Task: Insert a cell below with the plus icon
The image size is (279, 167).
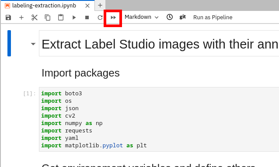Action: tap(21, 17)
